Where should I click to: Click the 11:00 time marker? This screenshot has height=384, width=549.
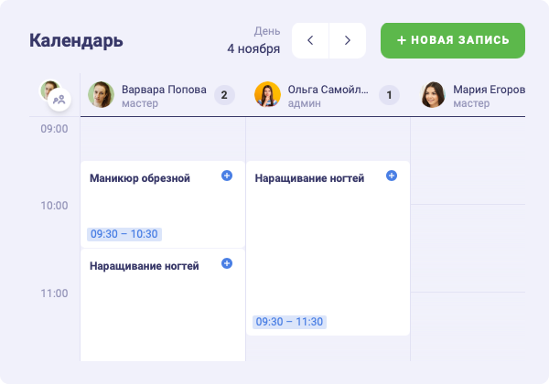pos(54,293)
